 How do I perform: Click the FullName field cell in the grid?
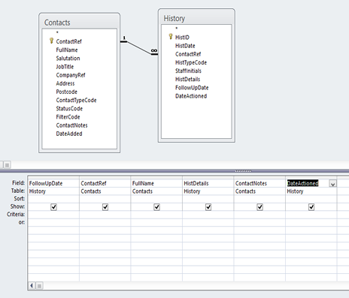click(x=156, y=183)
